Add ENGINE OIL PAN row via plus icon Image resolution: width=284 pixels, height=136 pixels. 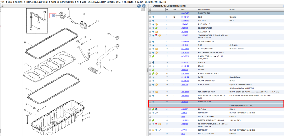tap(150, 13)
